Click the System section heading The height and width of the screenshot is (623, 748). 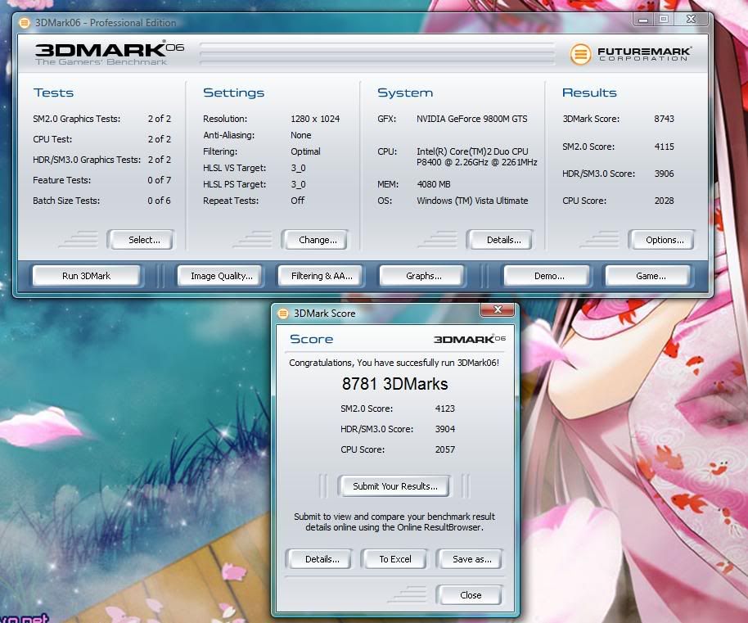(x=405, y=93)
